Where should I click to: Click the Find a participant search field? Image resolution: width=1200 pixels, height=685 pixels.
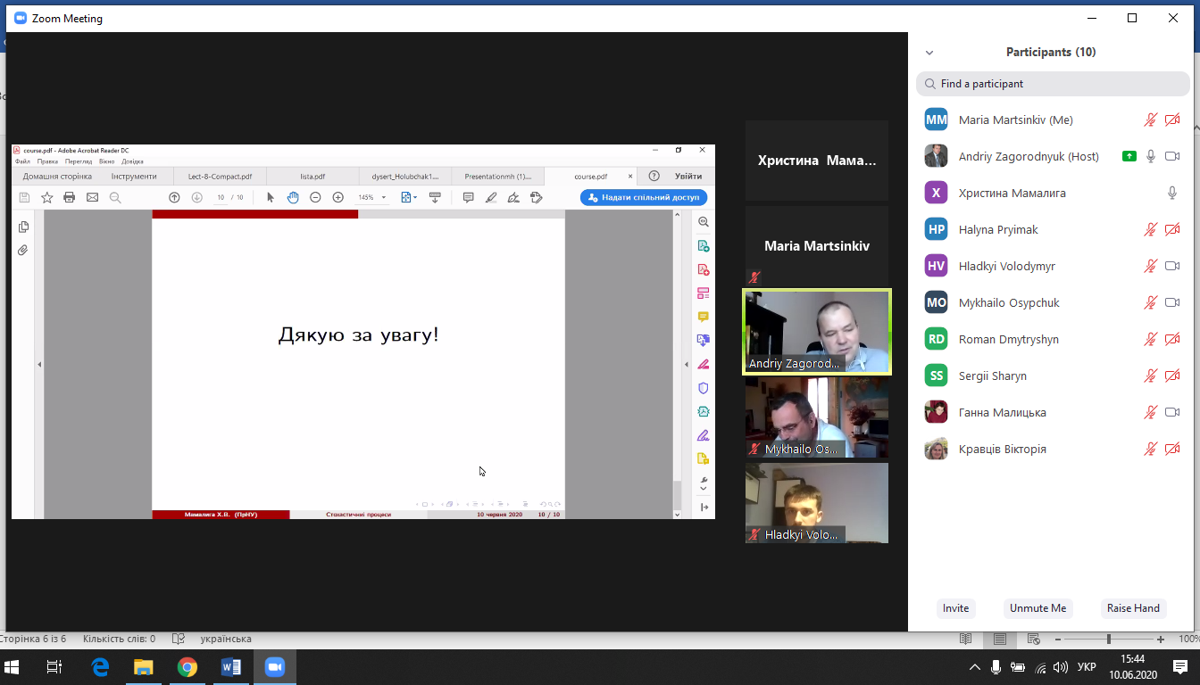(1054, 84)
